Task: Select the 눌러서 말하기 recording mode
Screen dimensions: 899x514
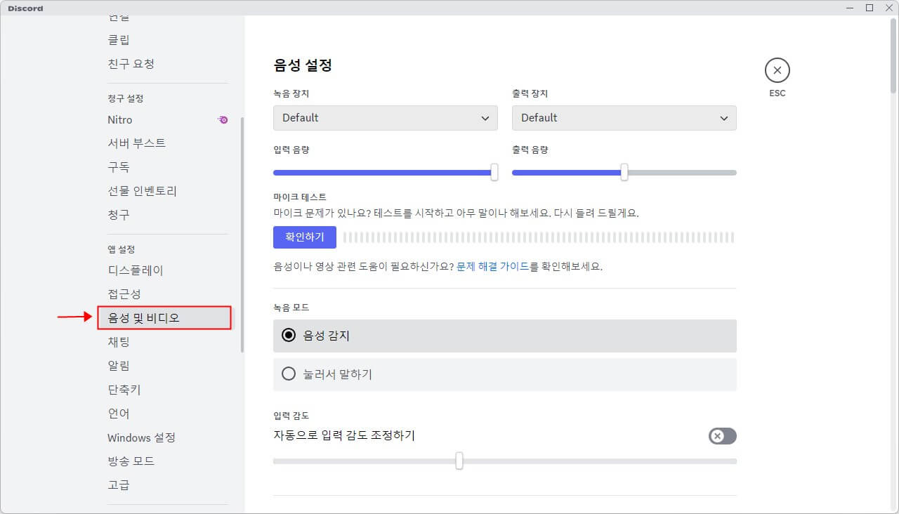Action: [x=288, y=374]
